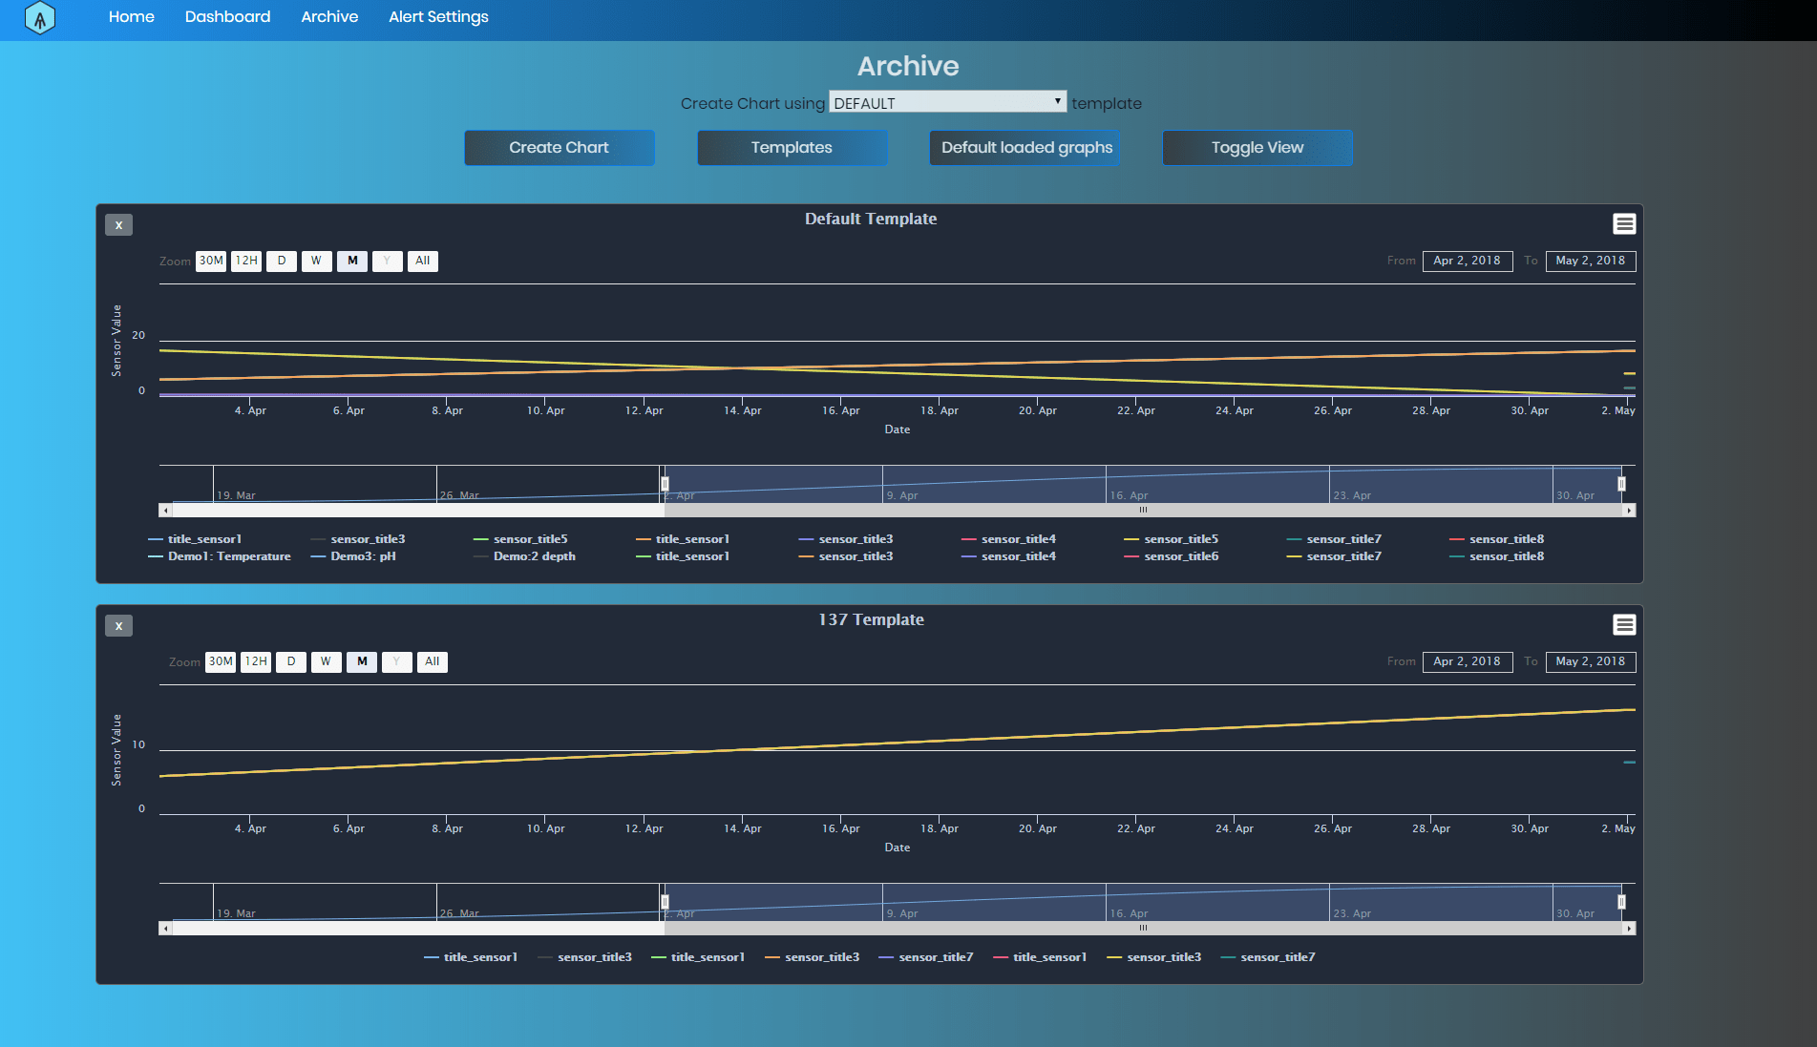The width and height of the screenshot is (1817, 1047).
Task: Click the 137 Template navigator scrollbar
Action: point(1142,928)
